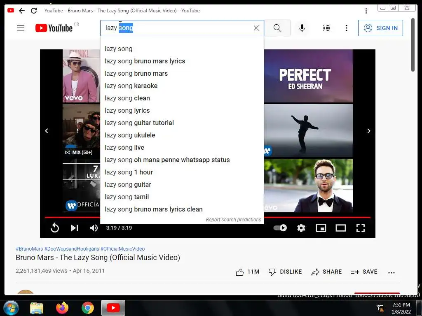Open YouTube settings three-dot menu
The width and height of the screenshot is (422, 316).
(x=346, y=28)
